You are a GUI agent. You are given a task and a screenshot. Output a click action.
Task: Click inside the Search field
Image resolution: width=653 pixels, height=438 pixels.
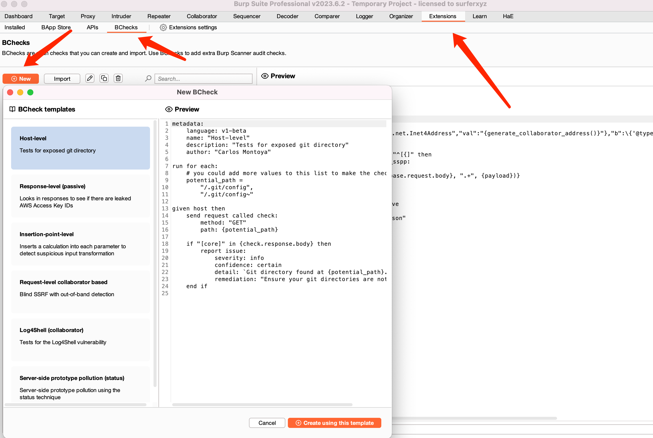(203, 78)
